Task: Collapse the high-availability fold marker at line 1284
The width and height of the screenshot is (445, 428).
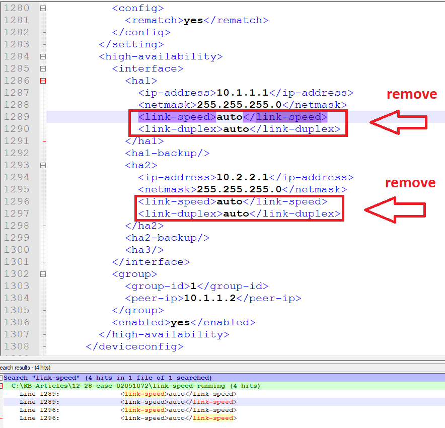Action: point(43,56)
